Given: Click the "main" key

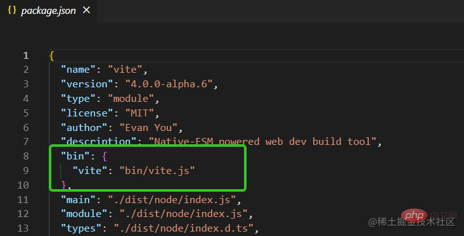Looking at the screenshot, I should click(78, 200).
